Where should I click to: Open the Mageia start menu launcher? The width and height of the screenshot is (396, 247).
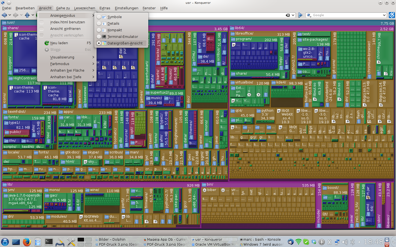tap(5, 242)
